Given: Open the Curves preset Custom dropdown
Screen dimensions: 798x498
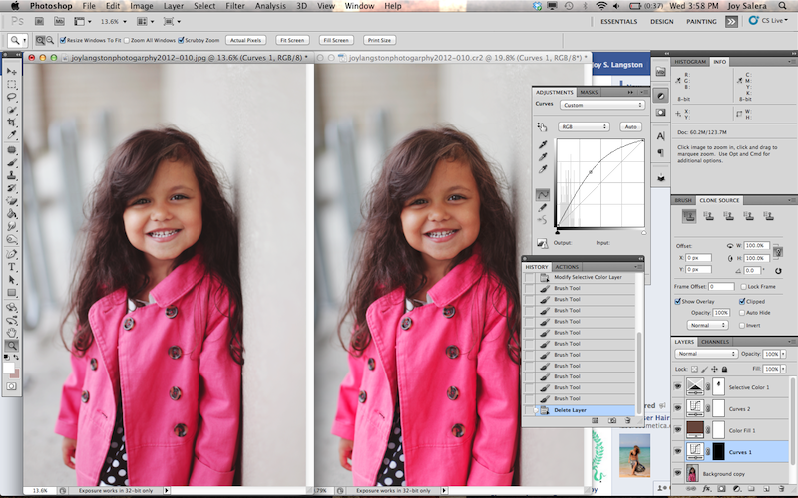Looking at the screenshot, I should click(602, 105).
